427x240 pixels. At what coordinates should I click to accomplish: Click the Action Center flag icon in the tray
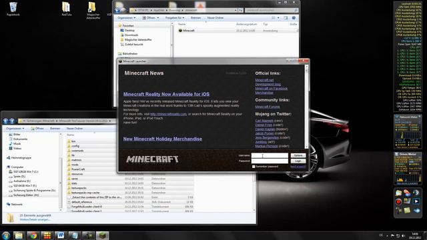click(x=392, y=235)
